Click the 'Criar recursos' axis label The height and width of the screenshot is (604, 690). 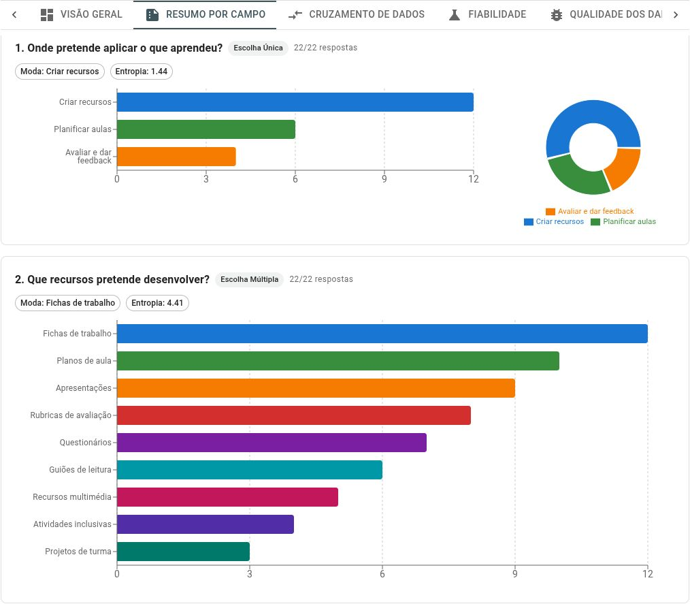coord(85,102)
